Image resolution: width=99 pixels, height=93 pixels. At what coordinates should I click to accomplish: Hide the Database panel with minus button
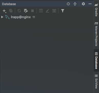pyautogui.click(x=90, y=4)
